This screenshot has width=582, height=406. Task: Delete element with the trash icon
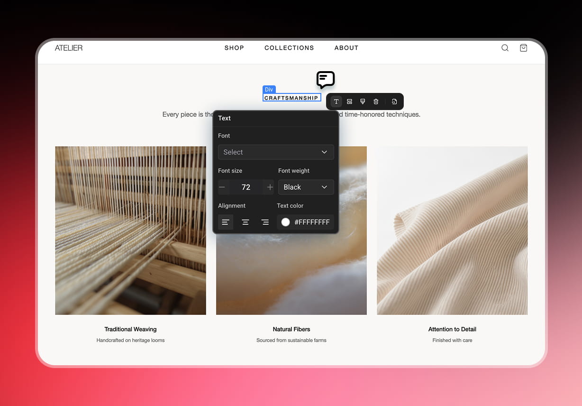click(x=376, y=101)
